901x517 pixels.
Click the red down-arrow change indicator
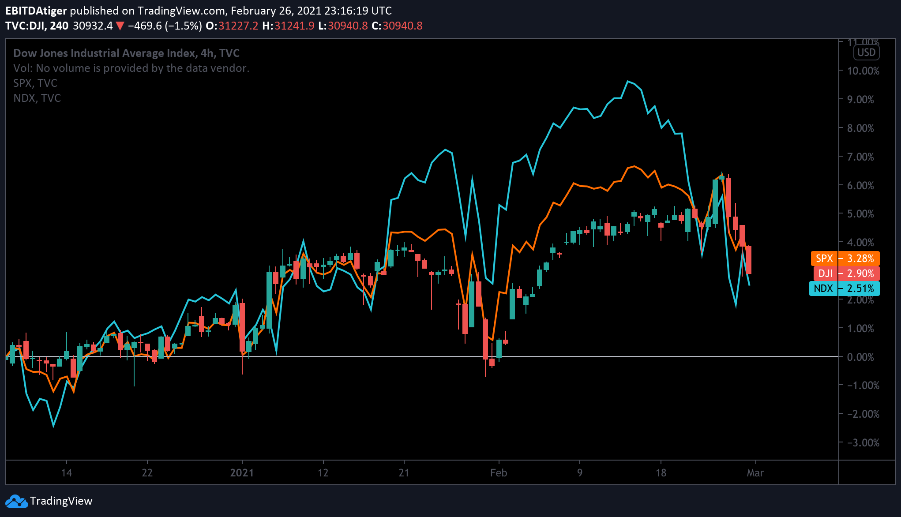click(120, 26)
